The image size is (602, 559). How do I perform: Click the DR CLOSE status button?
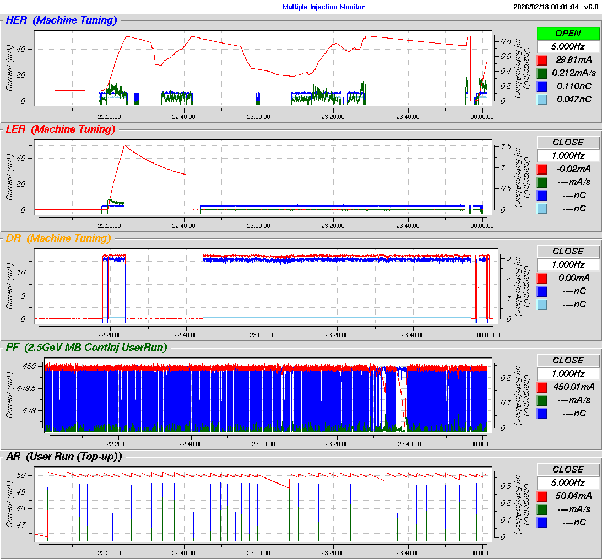(x=568, y=251)
